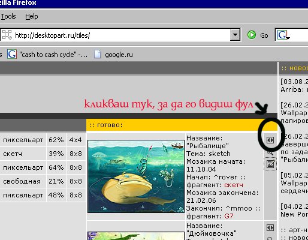Image resolution: width=308 pixels, height=240 pixels.
Task: Click the green Go arrow icon
Action: (251, 35)
